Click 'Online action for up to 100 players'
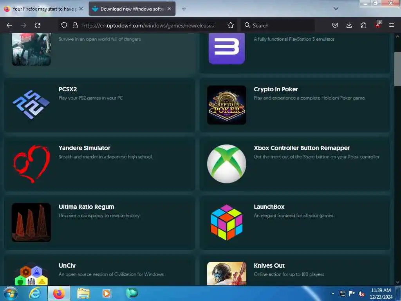The image size is (401, 301). (x=289, y=274)
